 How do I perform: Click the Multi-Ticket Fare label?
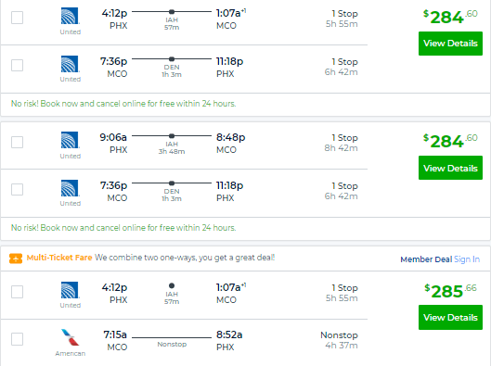59,258
